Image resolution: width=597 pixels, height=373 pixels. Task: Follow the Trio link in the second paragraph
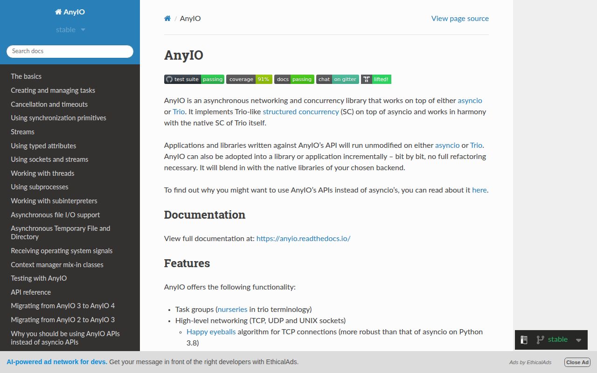click(x=476, y=145)
